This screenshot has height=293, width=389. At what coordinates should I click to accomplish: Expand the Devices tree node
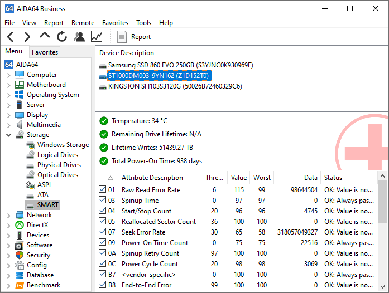coord(9,236)
